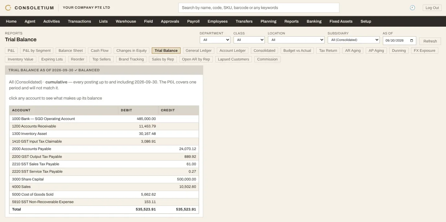
Task: Open the General Ledger report
Action: tap(199, 51)
